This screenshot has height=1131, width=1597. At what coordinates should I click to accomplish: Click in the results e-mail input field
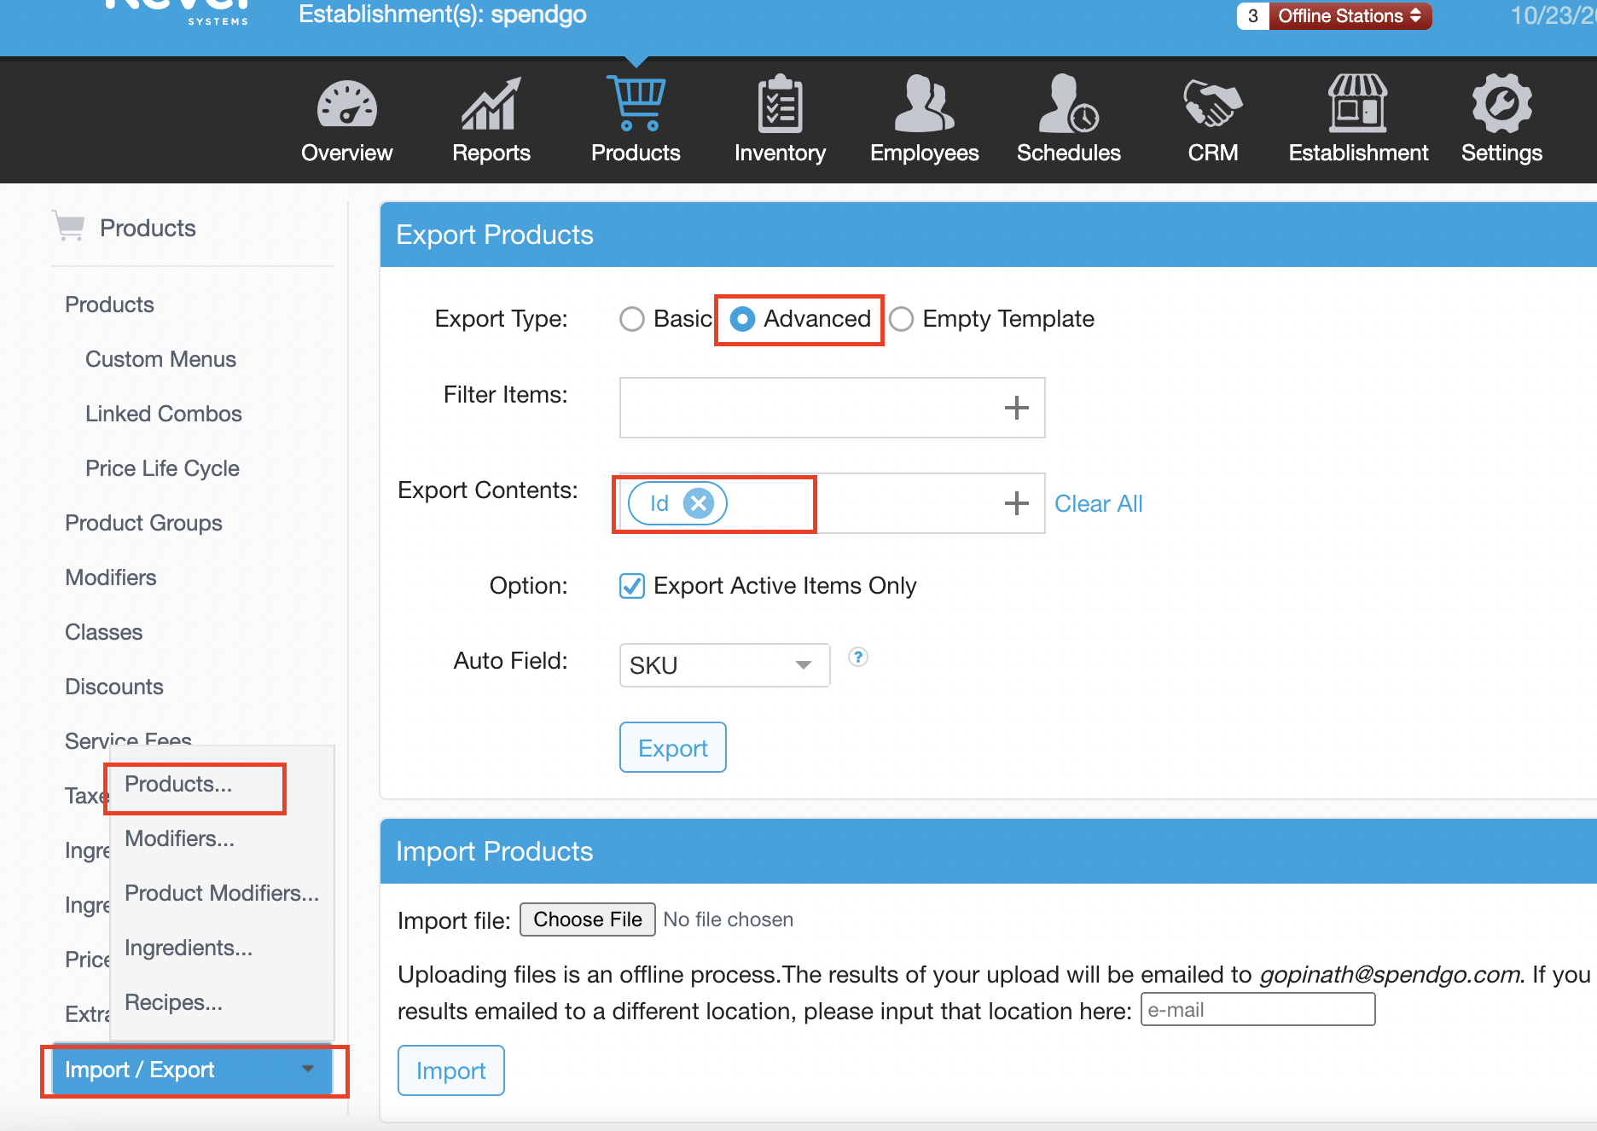click(x=1257, y=1010)
